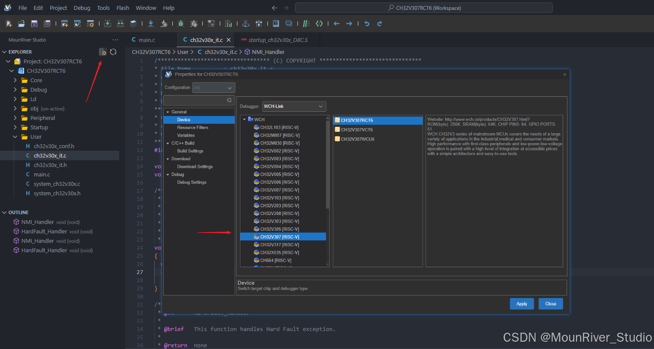This screenshot has height=349, width=654.
Task: Click the Undo toolbar icon
Action: [x=367, y=24]
